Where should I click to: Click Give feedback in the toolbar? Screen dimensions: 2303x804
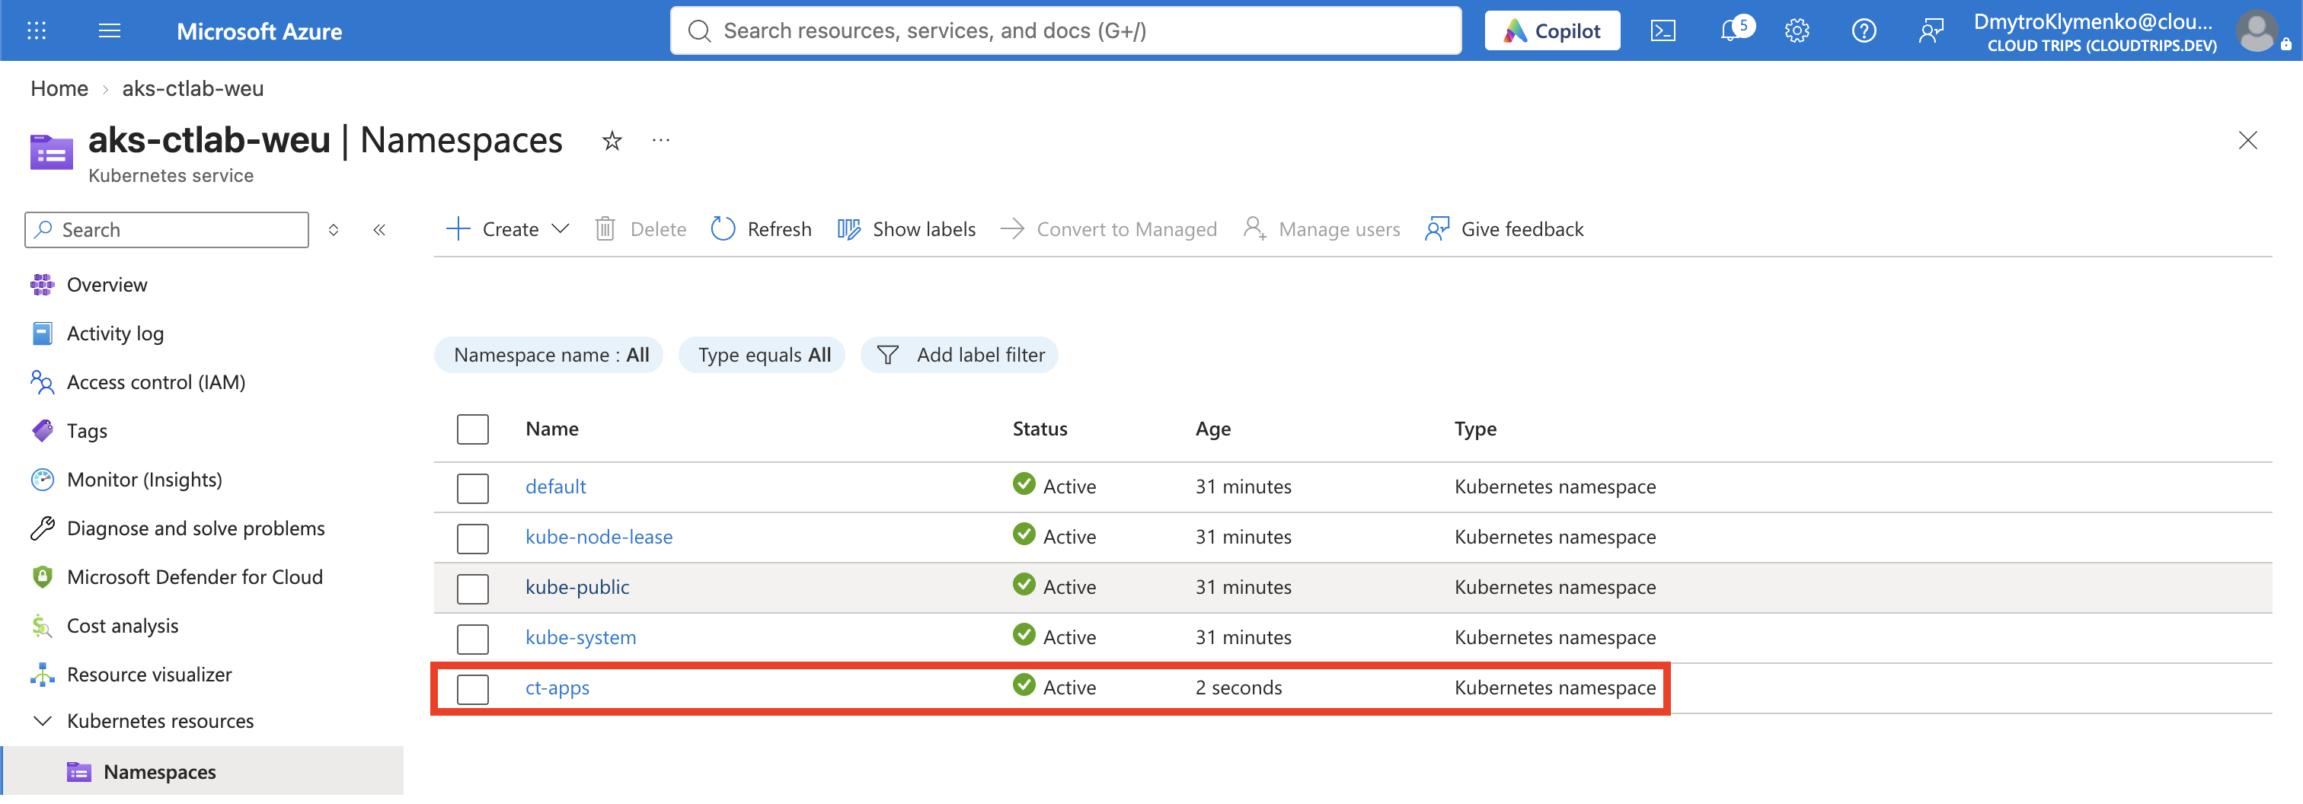tap(1504, 230)
